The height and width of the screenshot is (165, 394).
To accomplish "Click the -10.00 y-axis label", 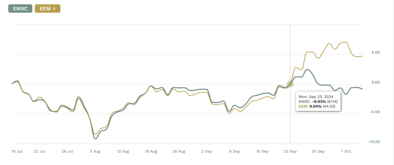I will (374, 142).
